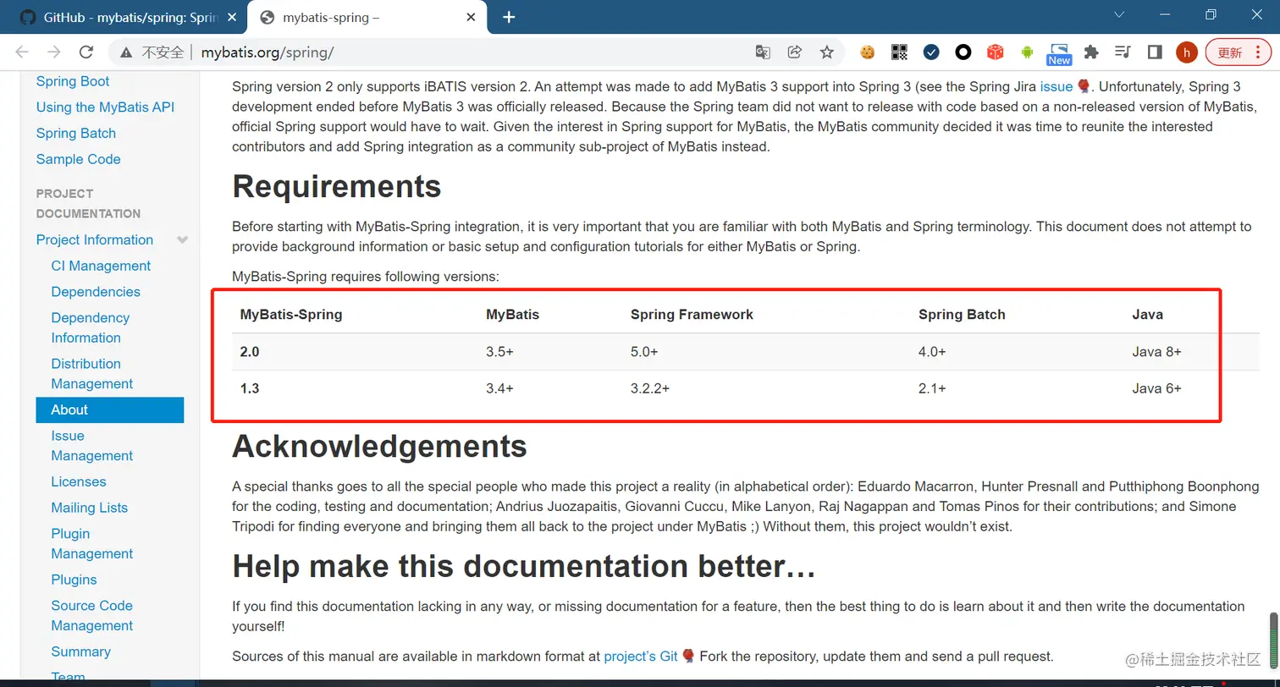Click the 1.3 version cell
The height and width of the screenshot is (687, 1280).
click(250, 389)
